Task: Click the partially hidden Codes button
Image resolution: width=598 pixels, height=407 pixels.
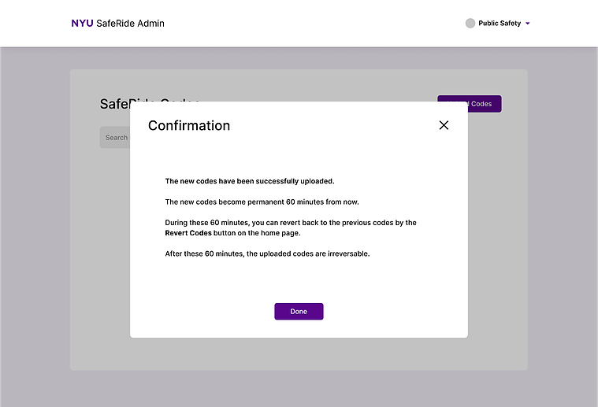Action: click(485, 104)
